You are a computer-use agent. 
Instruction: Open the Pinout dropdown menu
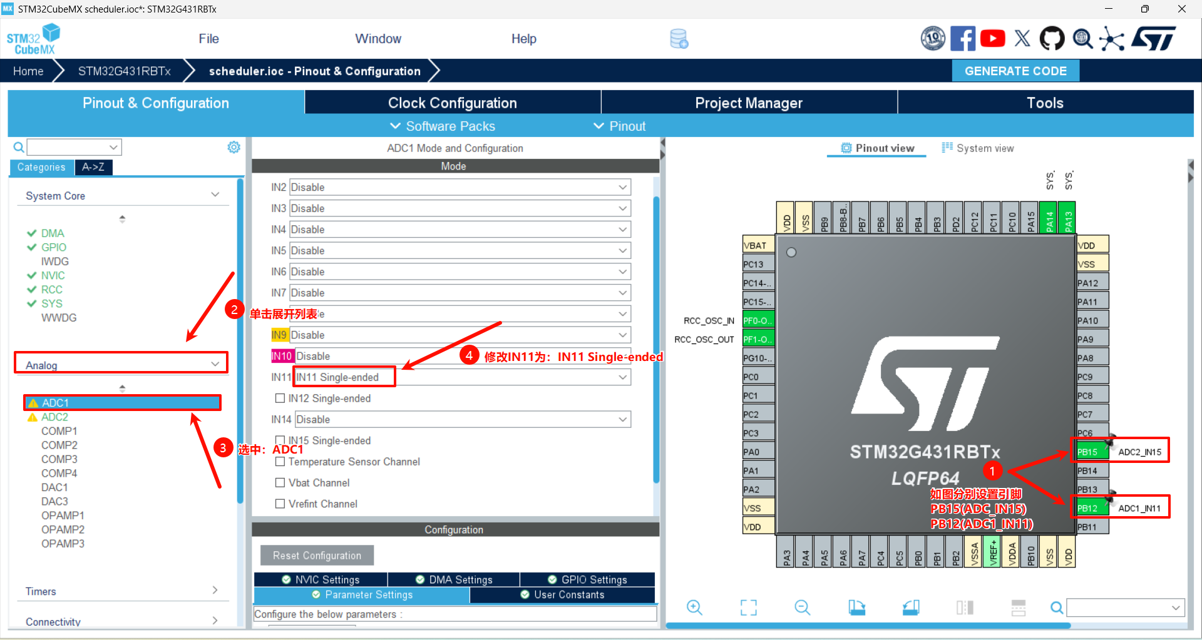(x=620, y=126)
